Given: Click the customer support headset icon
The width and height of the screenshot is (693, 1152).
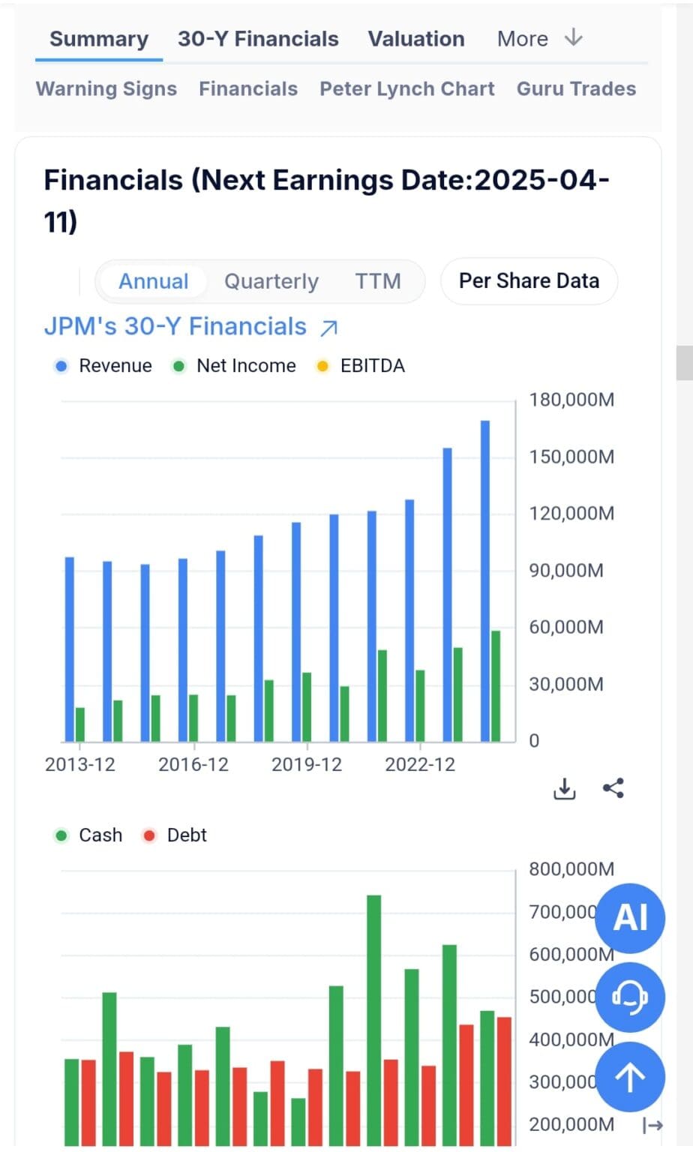Looking at the screenshot, I should (629, 997).
